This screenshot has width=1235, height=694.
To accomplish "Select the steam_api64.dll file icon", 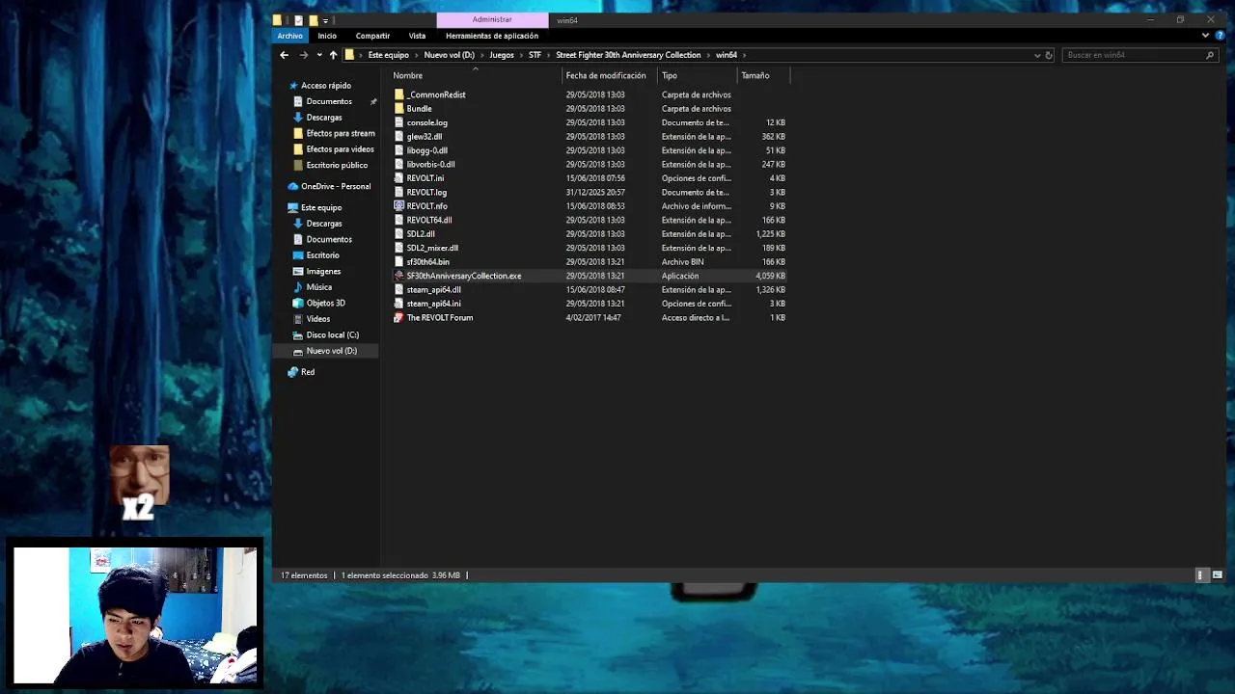I will pos(399,289).
